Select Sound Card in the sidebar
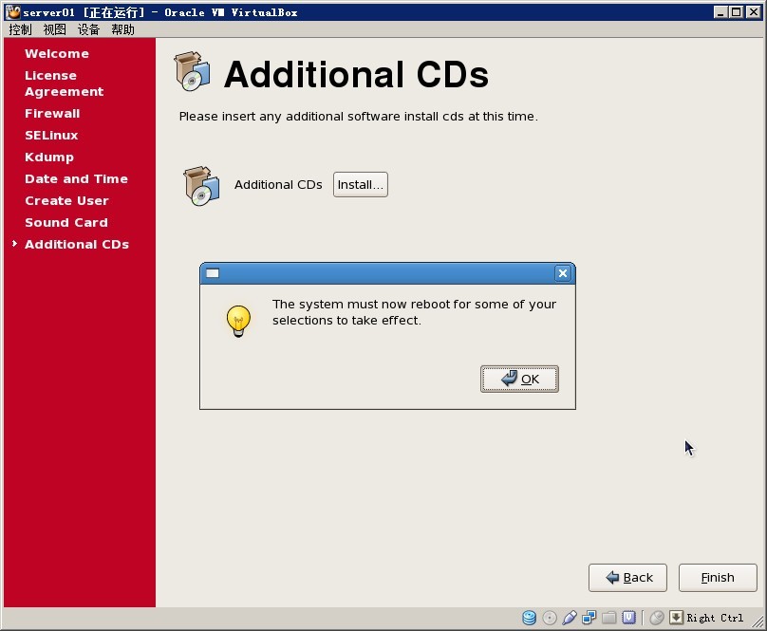The width and height of the screenshot is (767, 631). 66,222
